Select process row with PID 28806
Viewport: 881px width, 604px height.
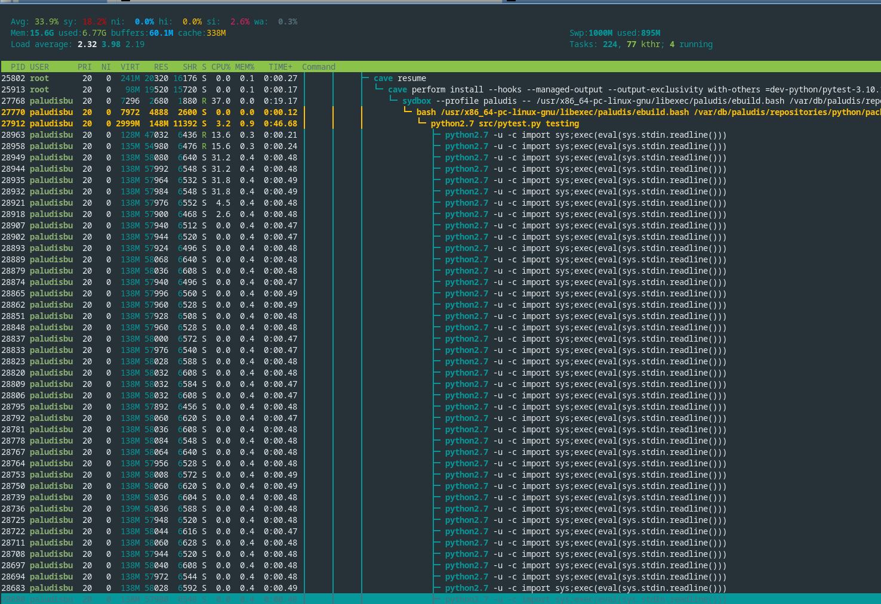click(x=440, y=395)
